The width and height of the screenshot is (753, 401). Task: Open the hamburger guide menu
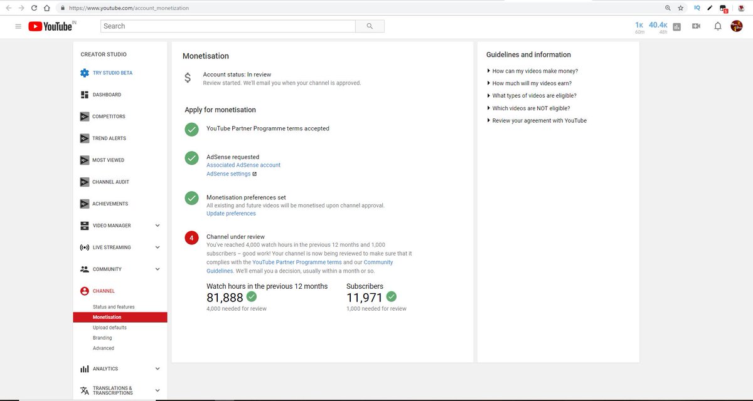point(18,26)
